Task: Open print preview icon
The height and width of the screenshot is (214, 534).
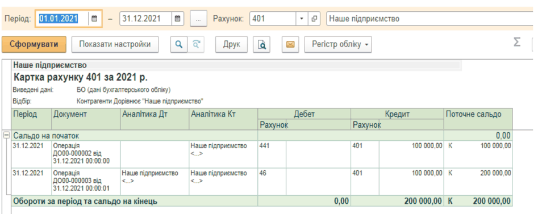Action: pos(261,45)
